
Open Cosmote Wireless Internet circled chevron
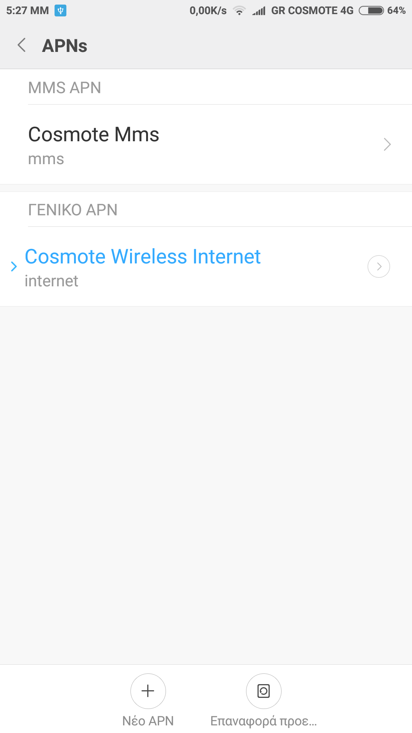click(x=379, y=266)
